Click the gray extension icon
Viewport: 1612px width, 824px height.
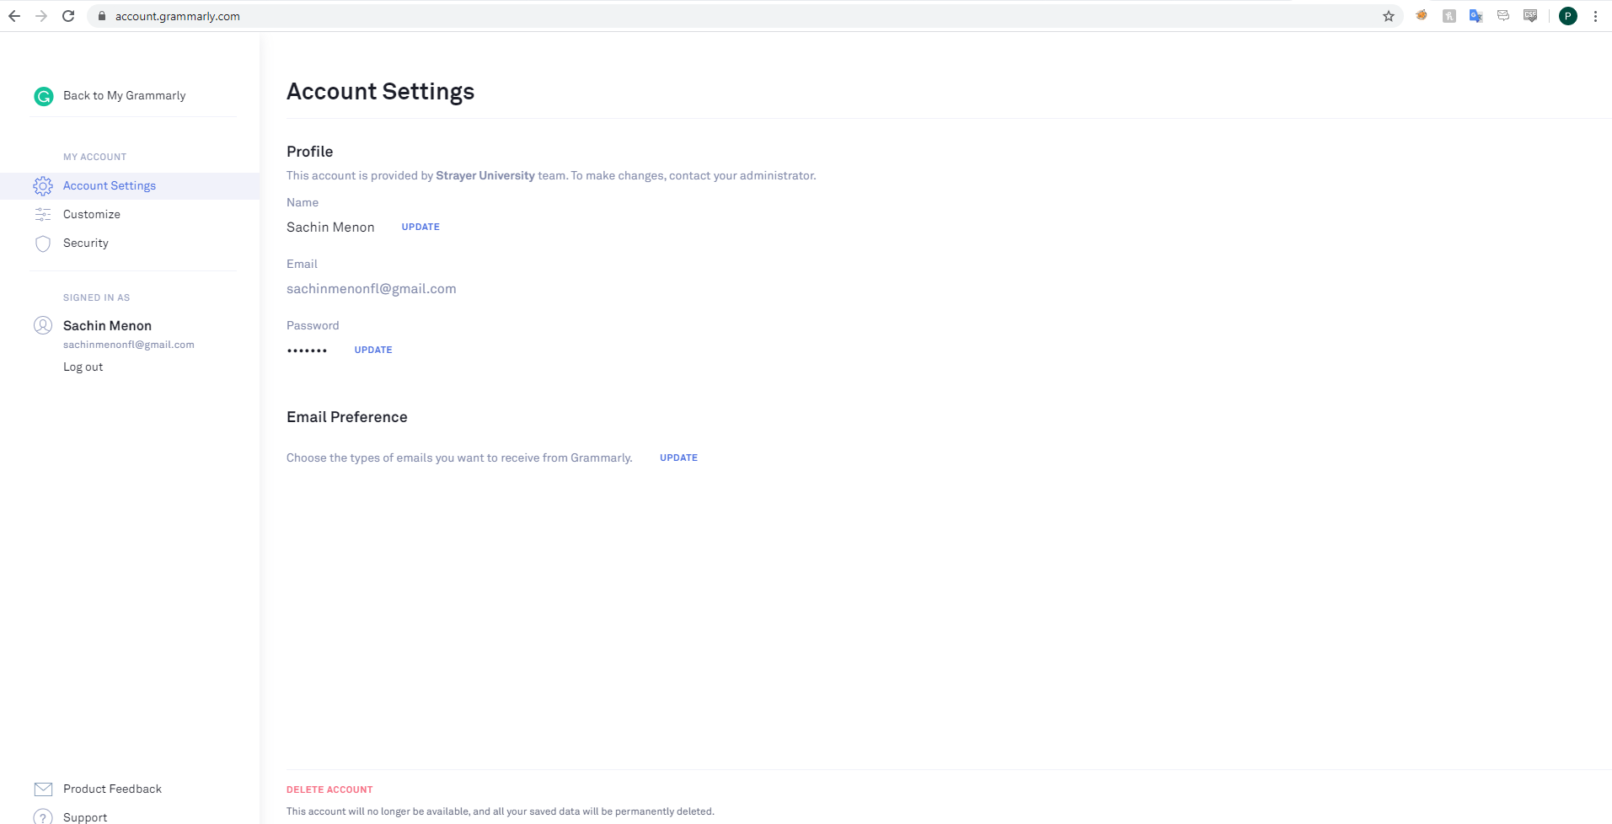(1449, 16)
